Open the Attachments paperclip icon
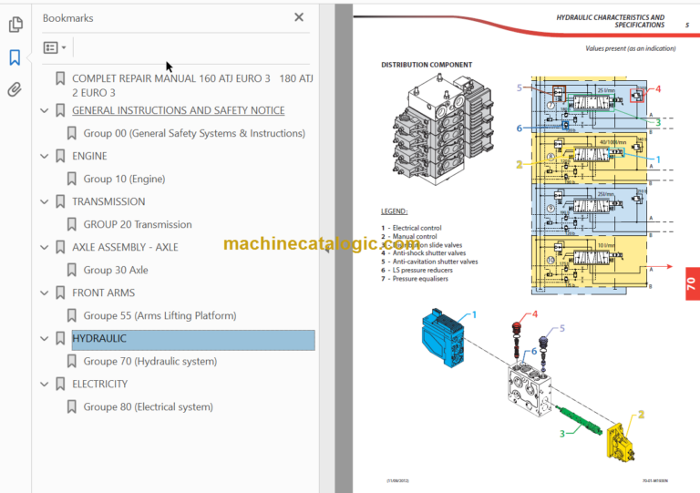This screenshot has height=493, width=700. pyautogui.click(x=15, y=89)
